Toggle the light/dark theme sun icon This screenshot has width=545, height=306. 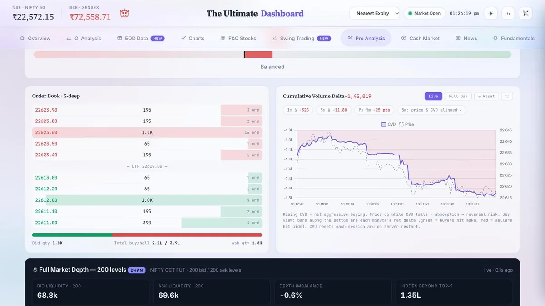coord(490,14)
